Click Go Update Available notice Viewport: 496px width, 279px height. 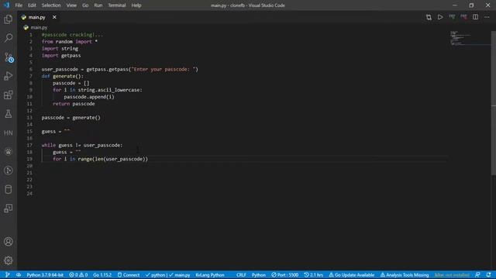coord(351,275)
